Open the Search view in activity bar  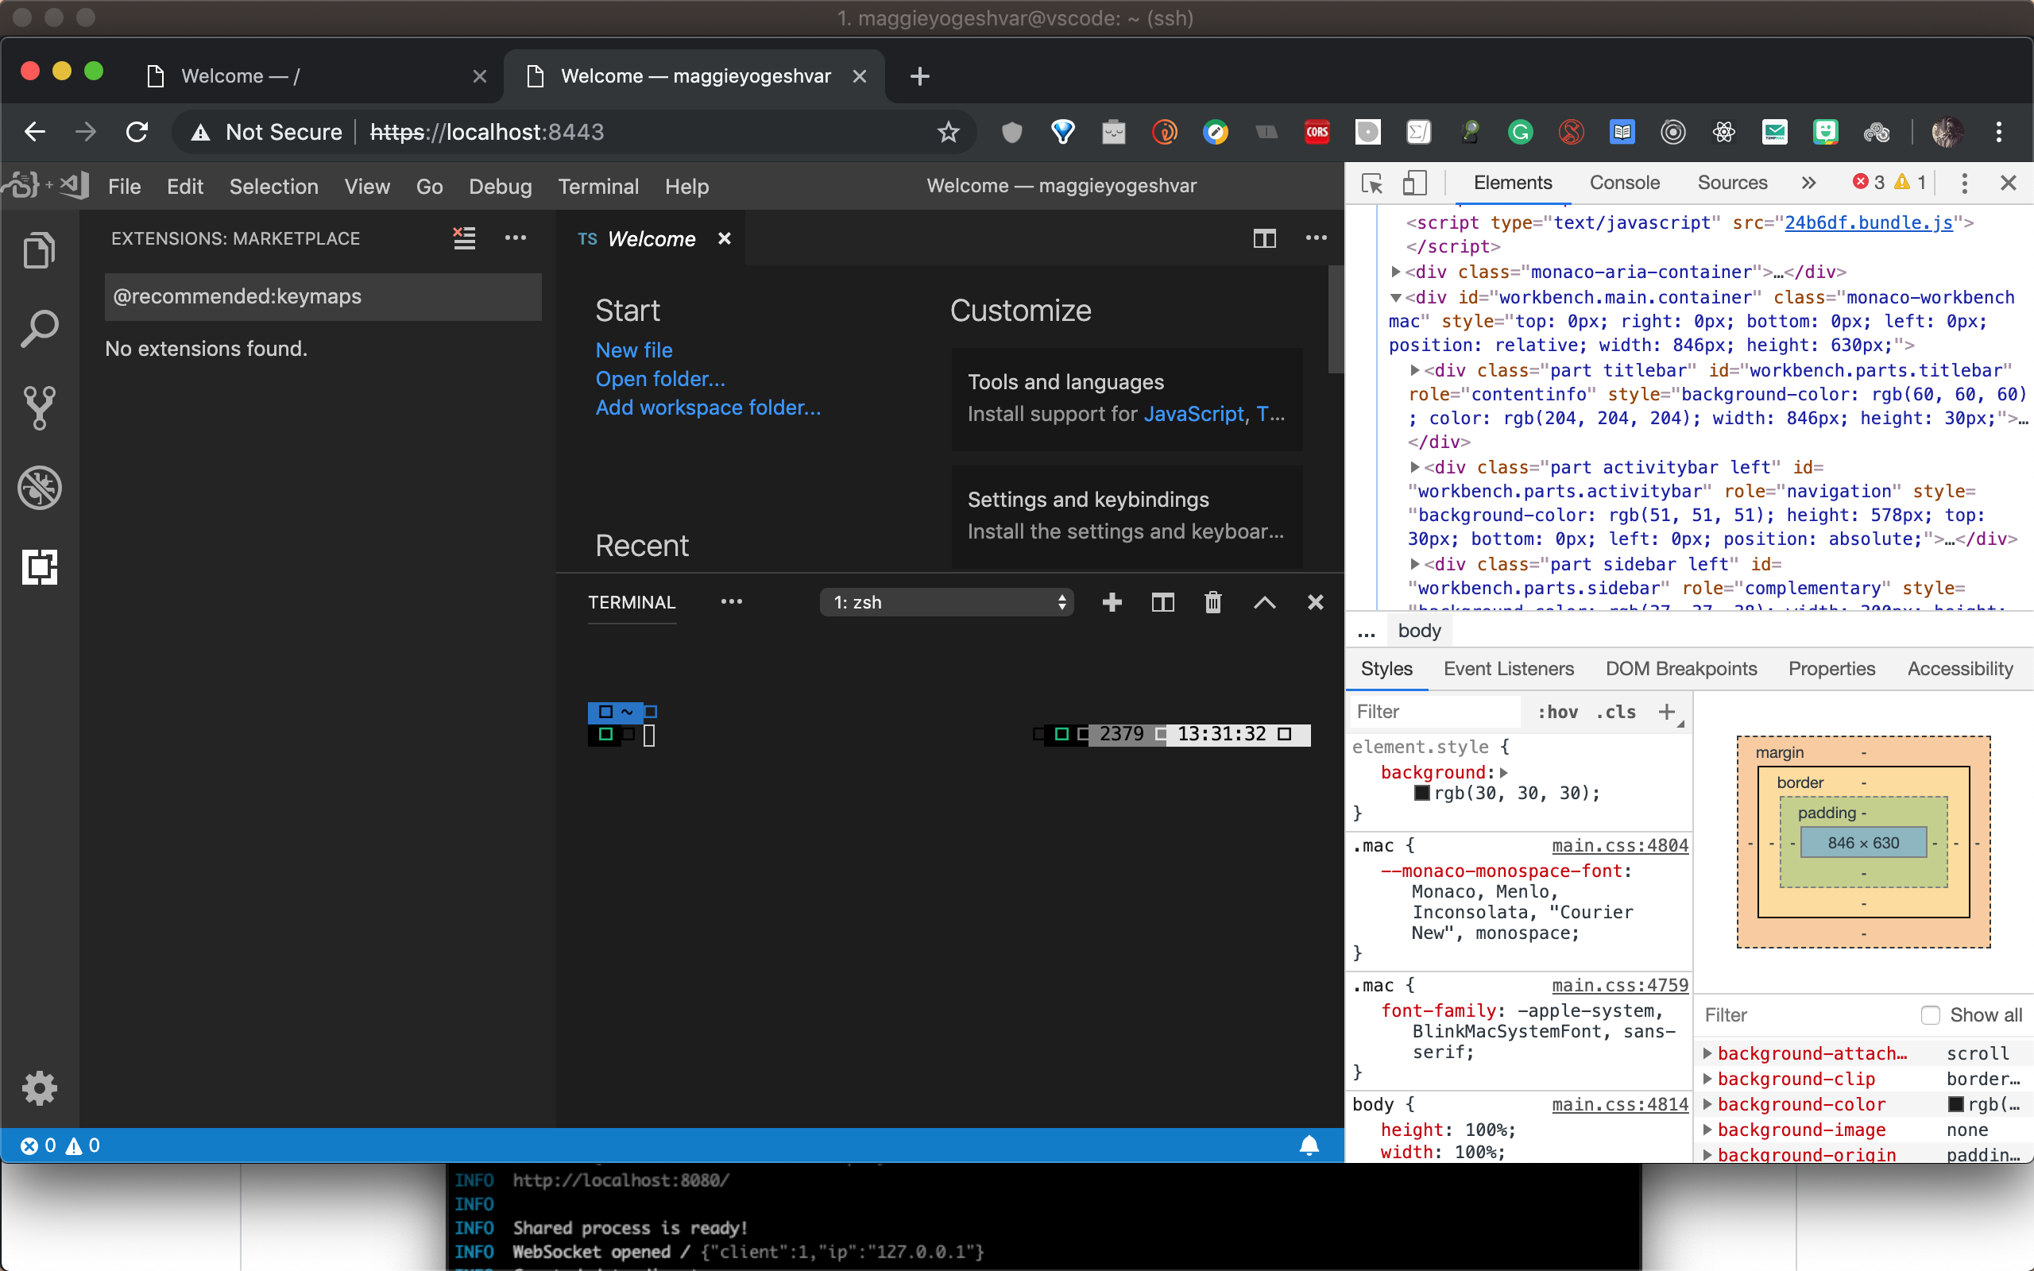coord(39,329)
